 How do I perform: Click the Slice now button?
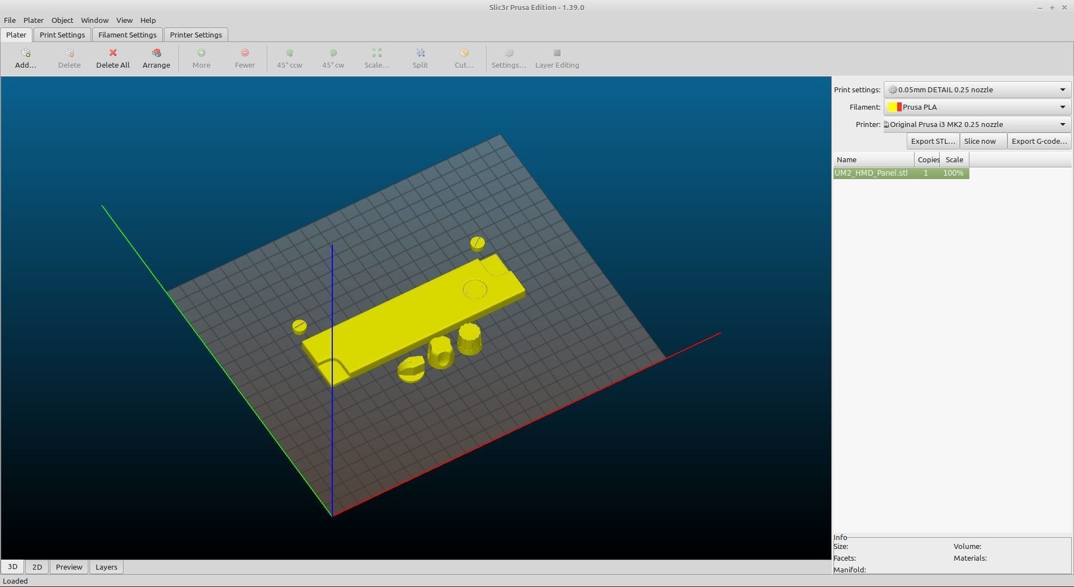(983, 141)
